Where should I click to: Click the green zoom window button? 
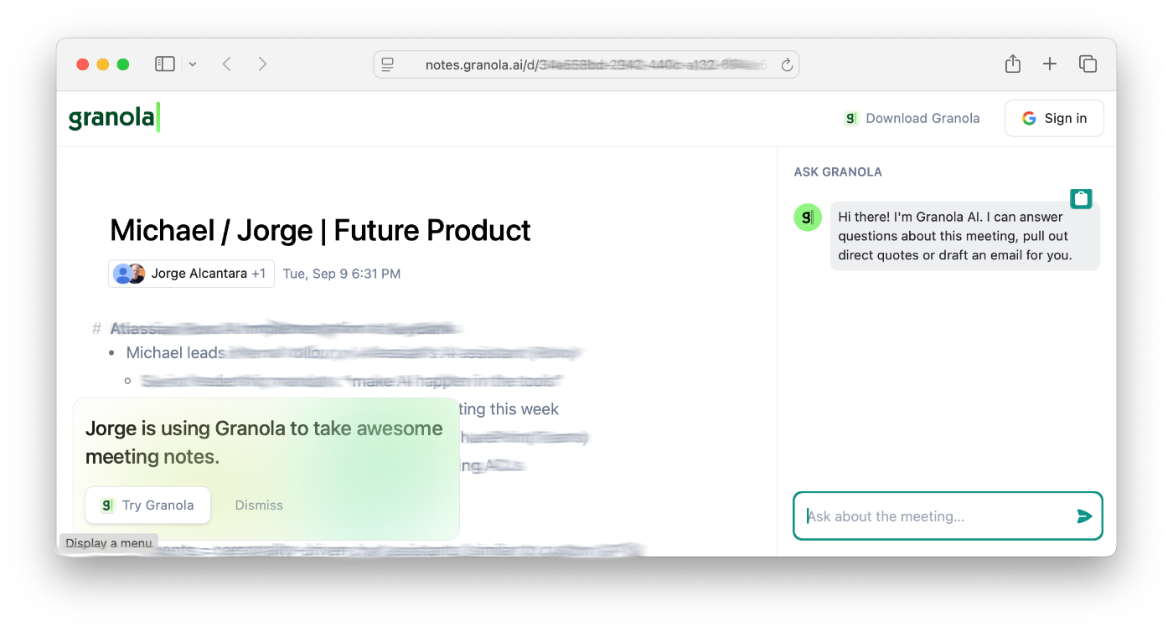point(123,64)
